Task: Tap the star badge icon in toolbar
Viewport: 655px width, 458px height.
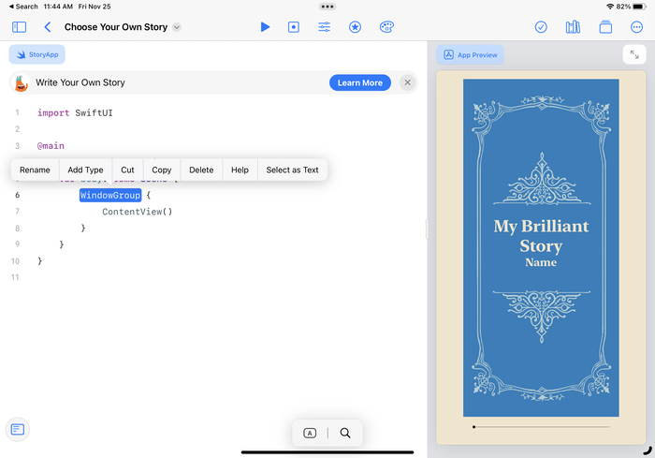Action: click(x=355, y=27)
